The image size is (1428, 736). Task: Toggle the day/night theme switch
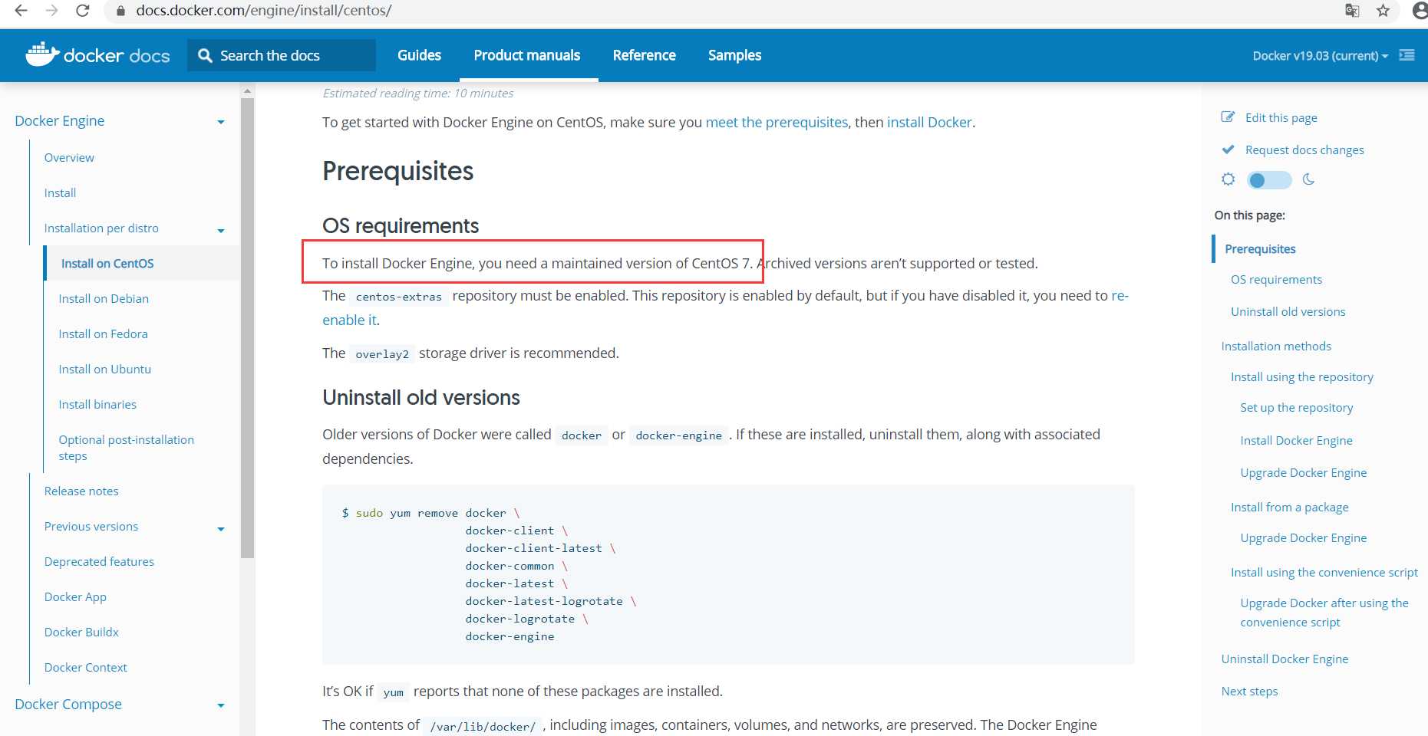coord(1269,180)
